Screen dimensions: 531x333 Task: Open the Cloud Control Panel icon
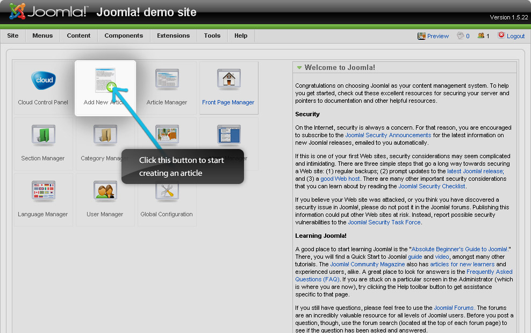pos(44,80)
